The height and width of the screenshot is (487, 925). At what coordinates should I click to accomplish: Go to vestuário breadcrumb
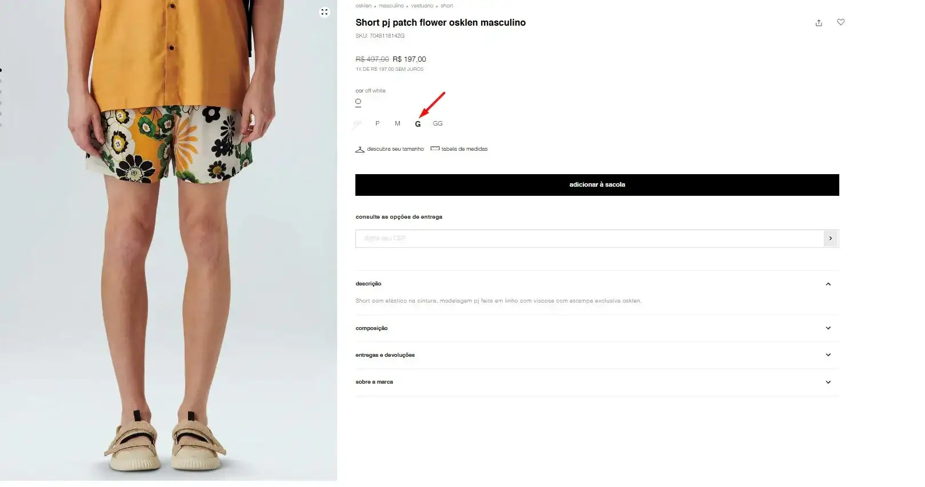(x=422, y=6)
